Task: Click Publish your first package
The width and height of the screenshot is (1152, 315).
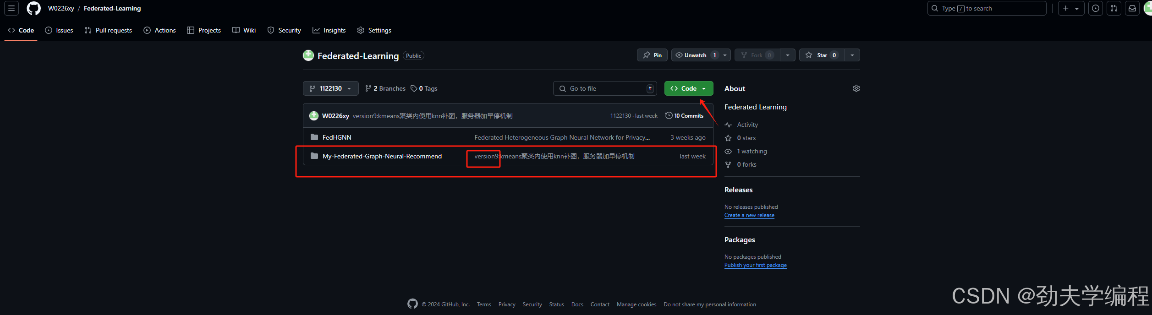Action: coord(755,265)
